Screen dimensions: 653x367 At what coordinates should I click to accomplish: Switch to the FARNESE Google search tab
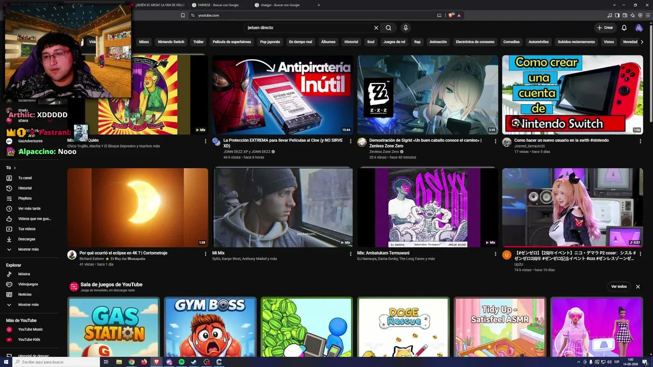point(219,5)
